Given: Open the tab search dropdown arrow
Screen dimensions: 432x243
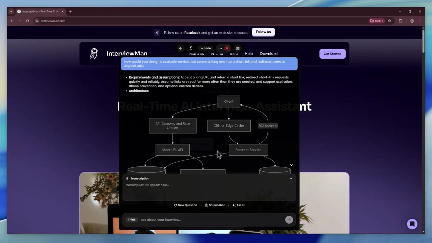Looking at the screenshot, I should [11, 11].
